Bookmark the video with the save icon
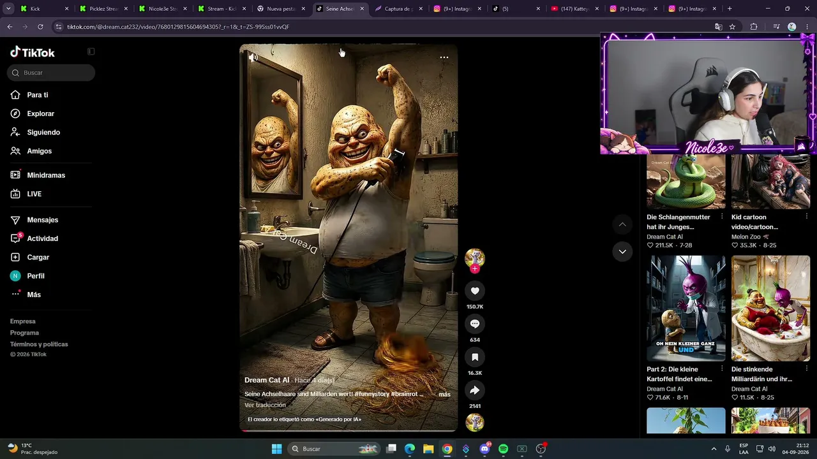The image size is (817, 459). point(474,357)
